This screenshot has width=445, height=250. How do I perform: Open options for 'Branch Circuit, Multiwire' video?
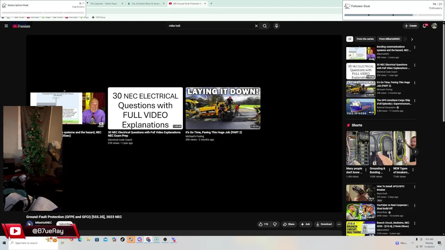click(x=414, y=223)
